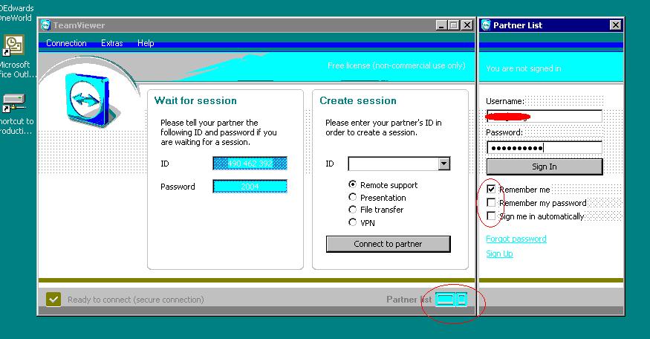Open the Help menu
The image size is (650, 339).
coord(146,43)
